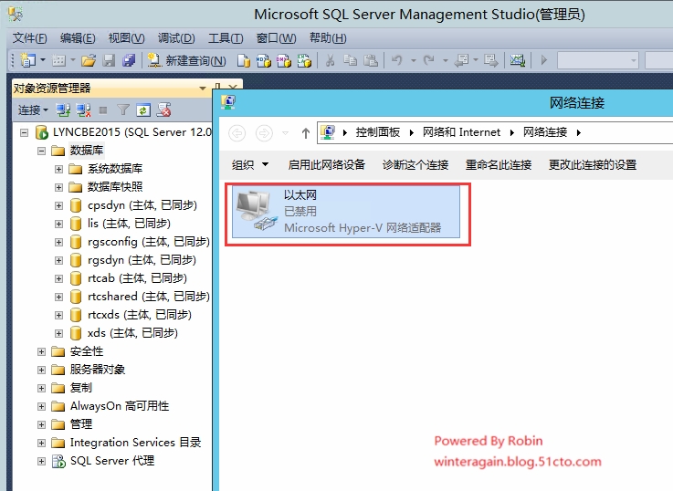Click the Analysis Services XMLA Query icon
Viewport: 673px width, 491px height.
[x=304, y=60]
